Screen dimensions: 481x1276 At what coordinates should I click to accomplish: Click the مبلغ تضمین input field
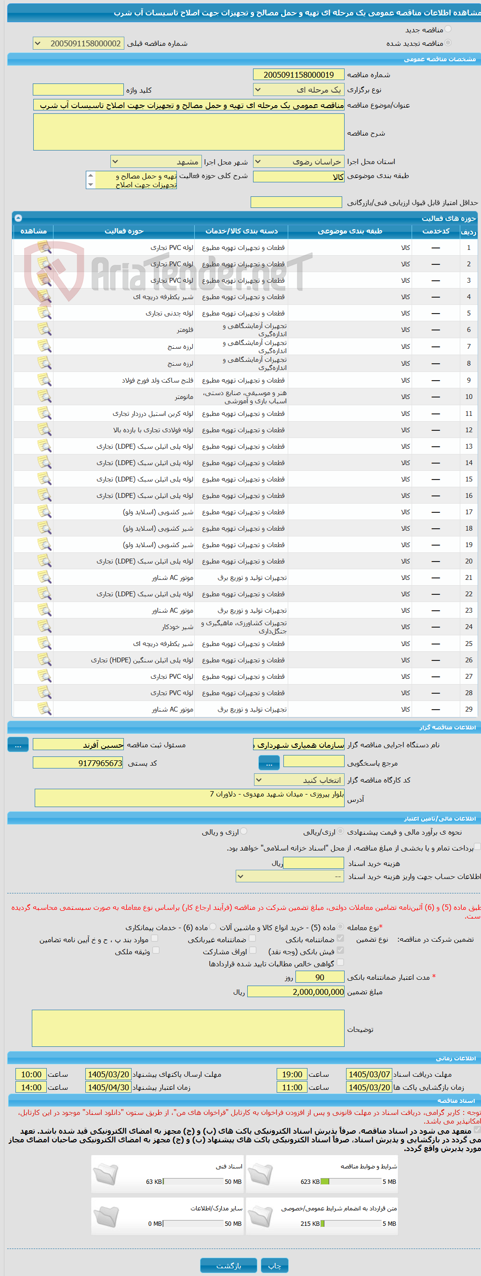(296, 991)
